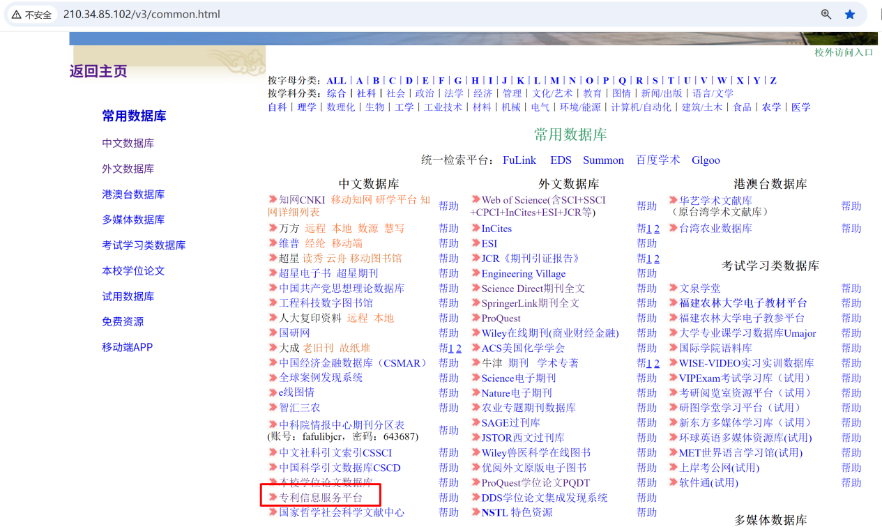The image size is (882, 529).
Task: Select 常用数据库 in left sidebar
Action: coord(134,116)
